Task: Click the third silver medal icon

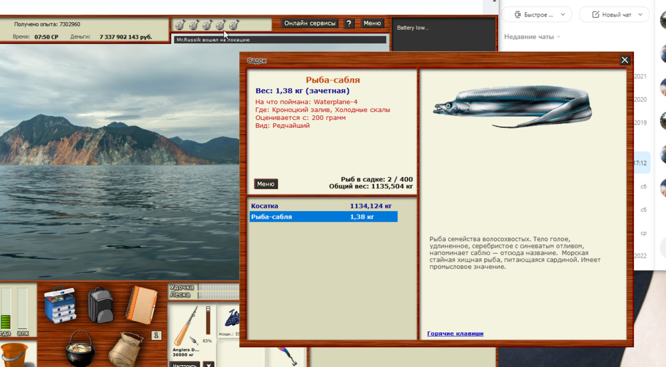Action: 207,25
